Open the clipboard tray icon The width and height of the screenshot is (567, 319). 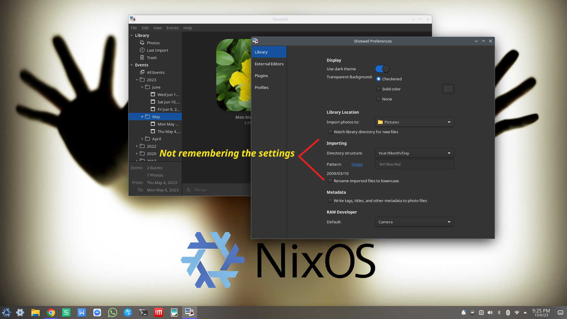tap(481, 313)
